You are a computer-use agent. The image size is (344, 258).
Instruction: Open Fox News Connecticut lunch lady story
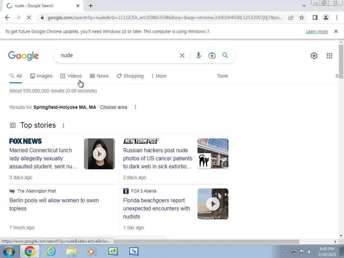pos(43,159)
